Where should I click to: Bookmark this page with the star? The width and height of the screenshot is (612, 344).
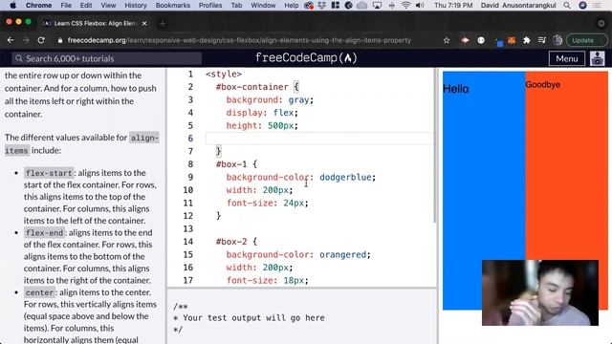pyautogui.click(x=447, y=40)
